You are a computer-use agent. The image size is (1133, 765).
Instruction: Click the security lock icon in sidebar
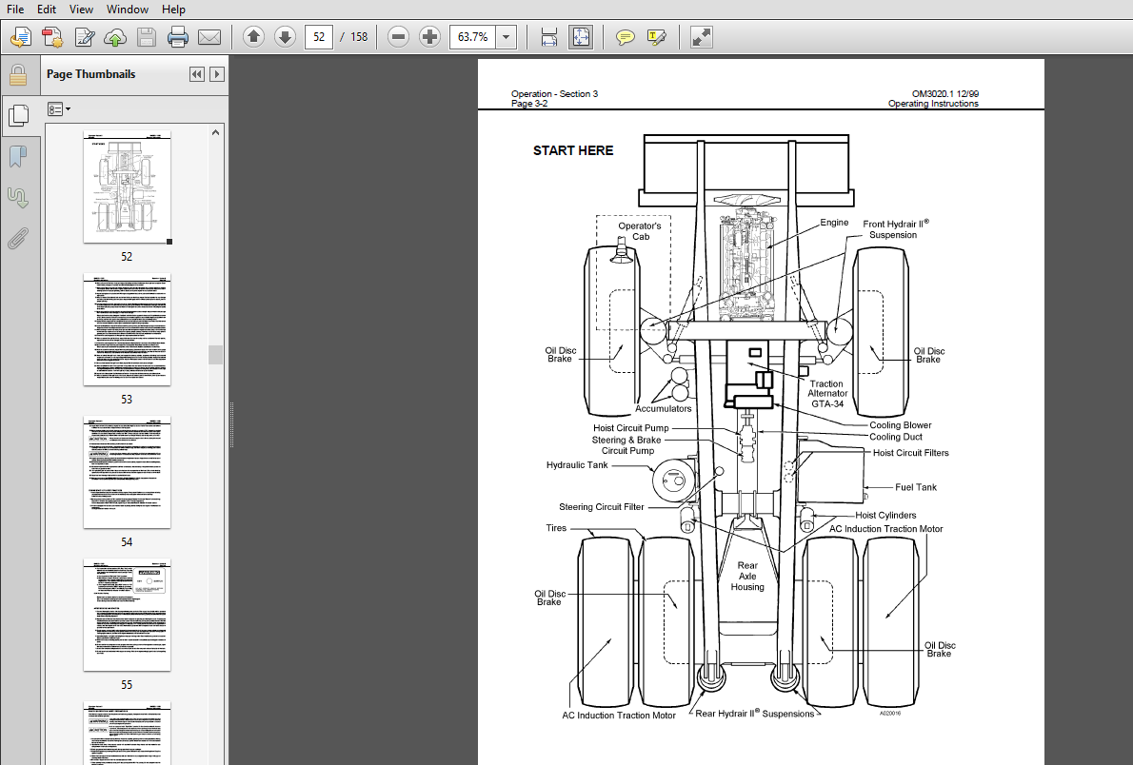(18, 74)
